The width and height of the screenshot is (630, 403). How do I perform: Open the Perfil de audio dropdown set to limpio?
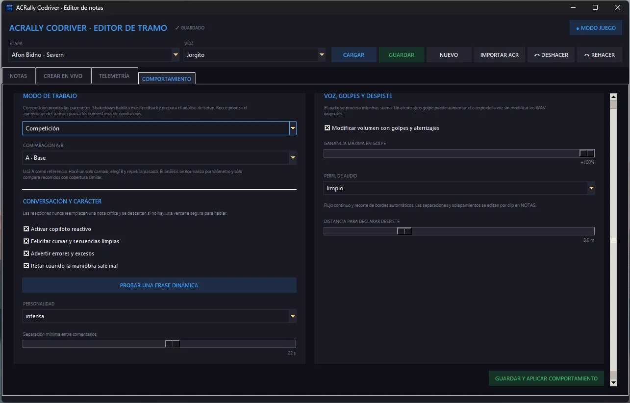coord(459,188)
